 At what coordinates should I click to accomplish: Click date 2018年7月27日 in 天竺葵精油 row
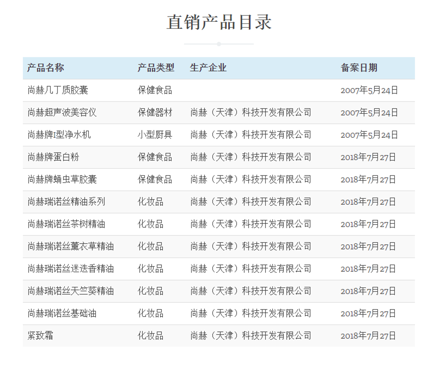click(x=368, y=291)
